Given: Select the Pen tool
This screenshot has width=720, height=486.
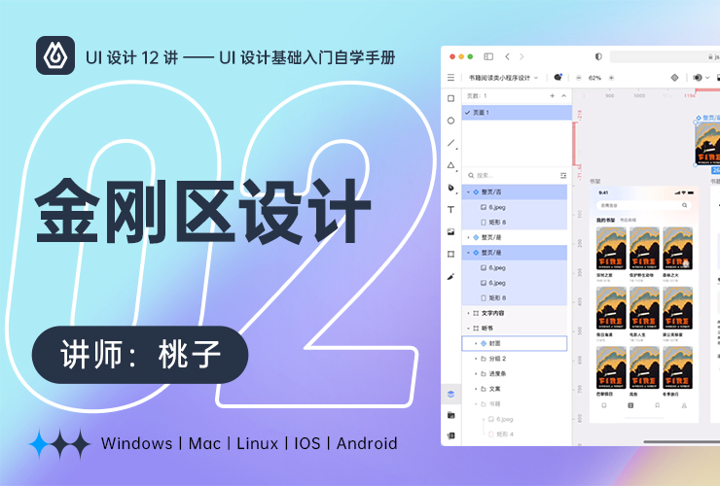Looking at the screenshot, I should (x=450, y=189).
